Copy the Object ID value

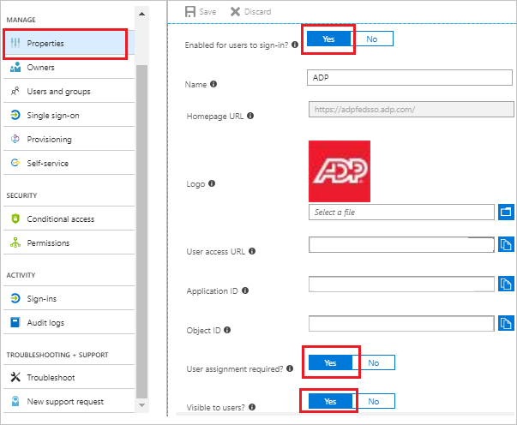point(506,323)
